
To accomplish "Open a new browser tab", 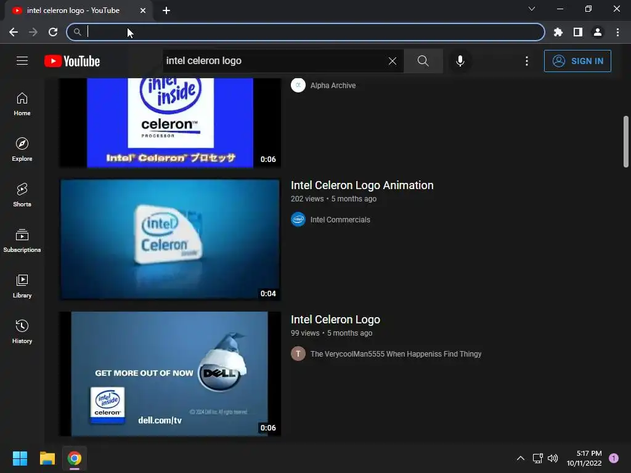I will 166,10.
